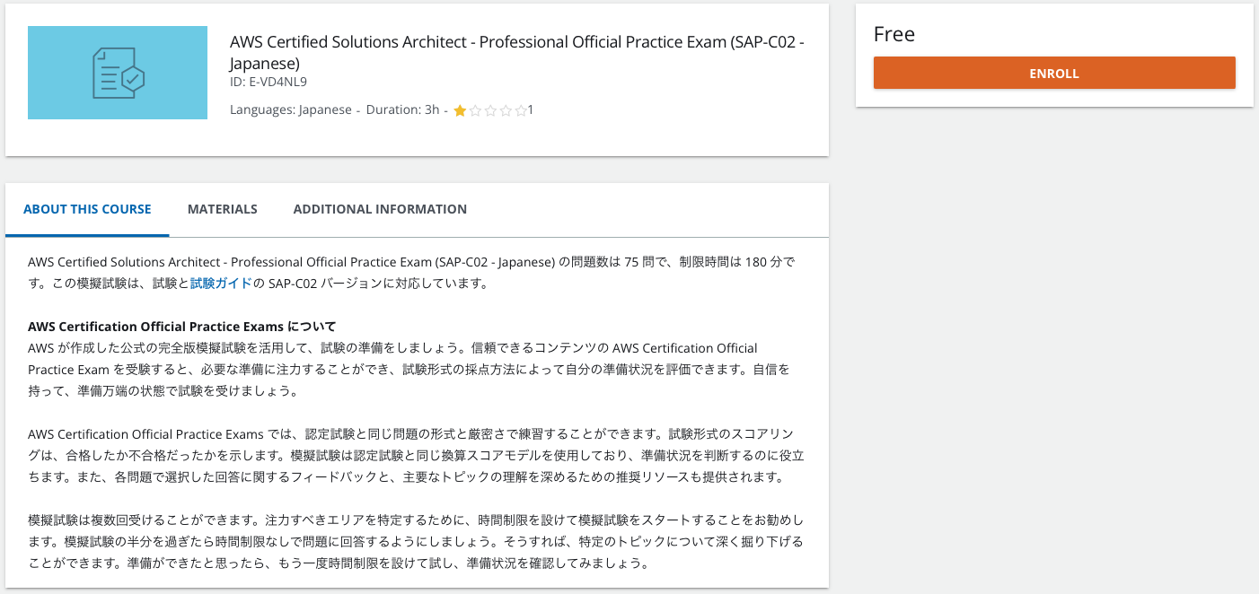Select the first filled rating star
The image size is (1259, 594).
(x=459, y=109)
